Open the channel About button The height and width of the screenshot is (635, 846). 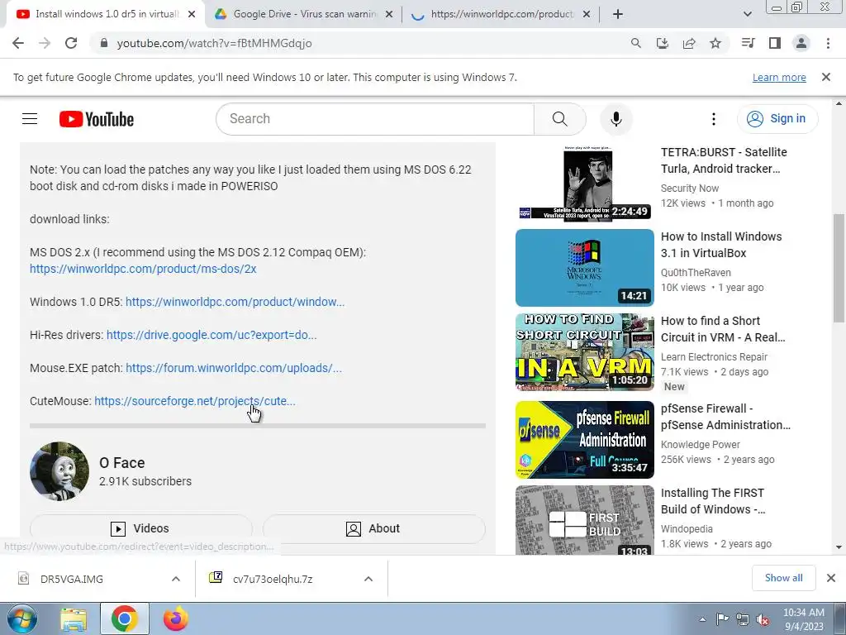(374, 528)
